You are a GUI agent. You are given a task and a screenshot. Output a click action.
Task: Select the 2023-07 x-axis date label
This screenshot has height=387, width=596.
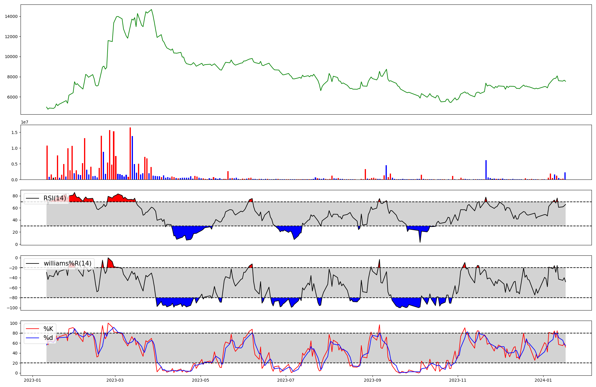click(286, 380)
